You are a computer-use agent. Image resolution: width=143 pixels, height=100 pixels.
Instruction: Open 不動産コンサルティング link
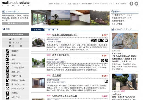pos(122,18)
